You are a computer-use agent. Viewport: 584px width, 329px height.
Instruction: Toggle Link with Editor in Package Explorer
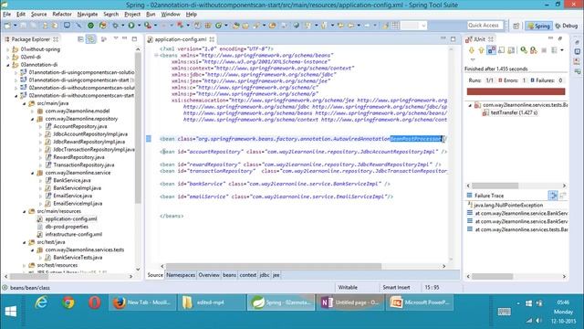[90, 39]
